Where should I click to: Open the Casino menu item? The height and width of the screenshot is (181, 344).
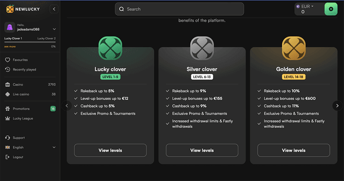[x=30, y=84]
